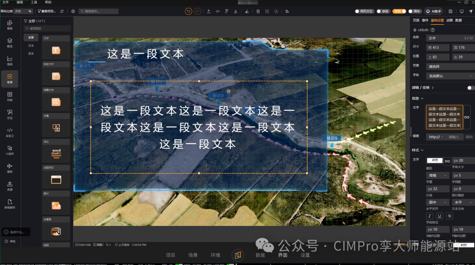Toggle the 穿透 switch
This screenshot has width=475, height=265.
click(383, 11)
